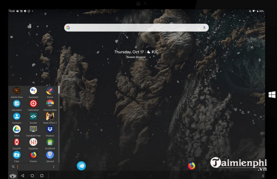The height and width of the screenshot is (179, 277).
Task: Collapse the taskbar with the chevron
Action: click(263, 176)
